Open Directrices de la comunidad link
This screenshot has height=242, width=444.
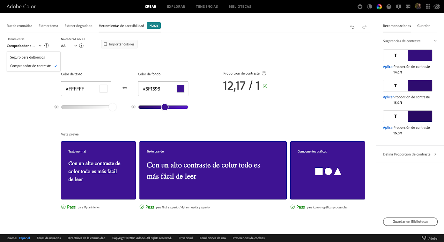click(x=87, y=238)
